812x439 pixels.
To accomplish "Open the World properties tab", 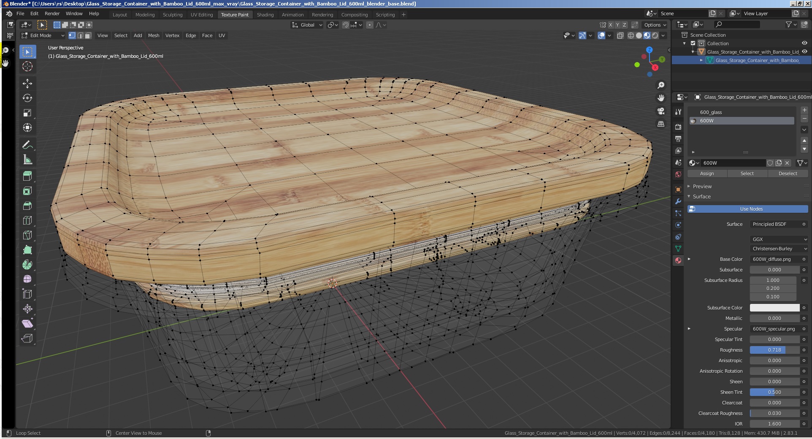I will point(678,174).
